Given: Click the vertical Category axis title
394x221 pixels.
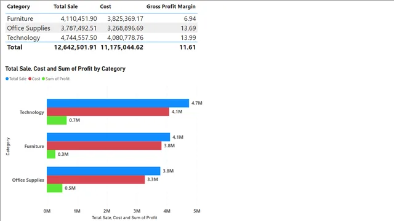Looking at the screenshot, I should 8,146.
